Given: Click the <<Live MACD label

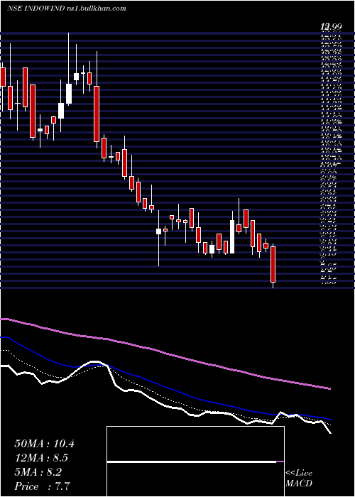Looking at the screenshot, I should point(299,478).
